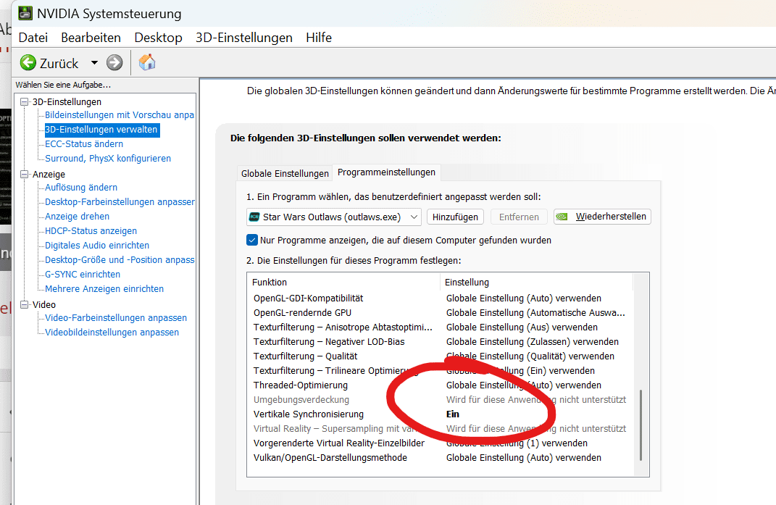Click the settings list vertical scrollbar thumb
The image size is (776, 505).
pyautogui.click(x=641, y=425)
